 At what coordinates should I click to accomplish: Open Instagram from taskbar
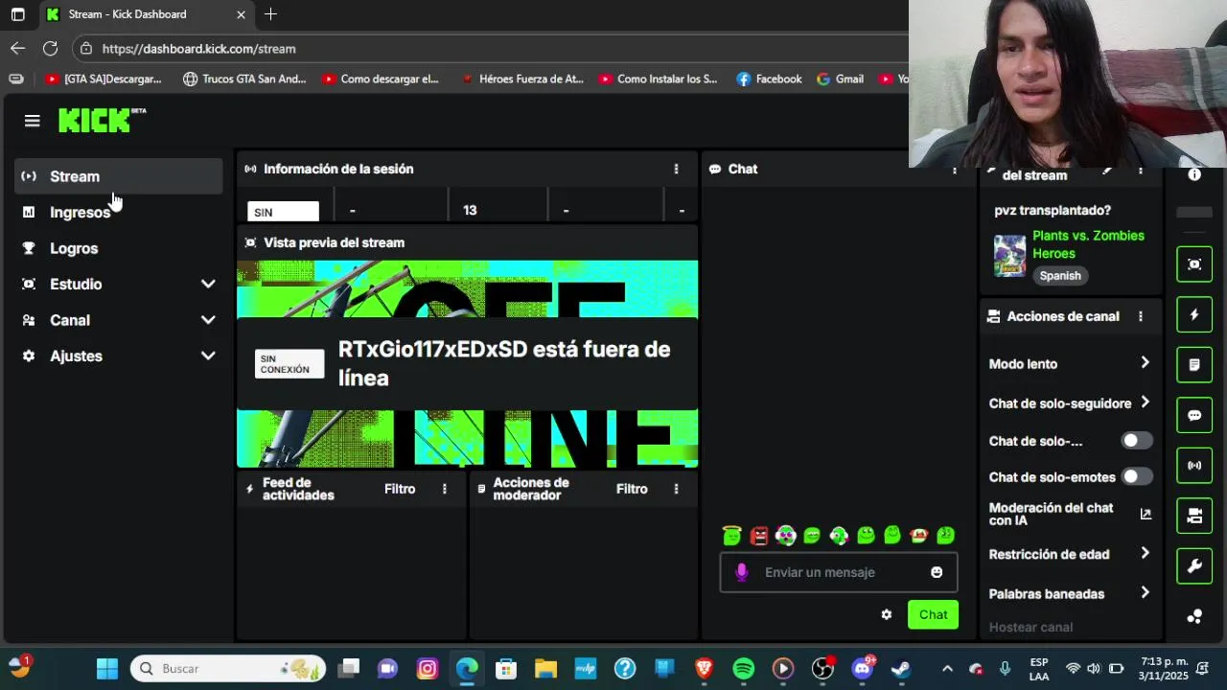(428, 668)
